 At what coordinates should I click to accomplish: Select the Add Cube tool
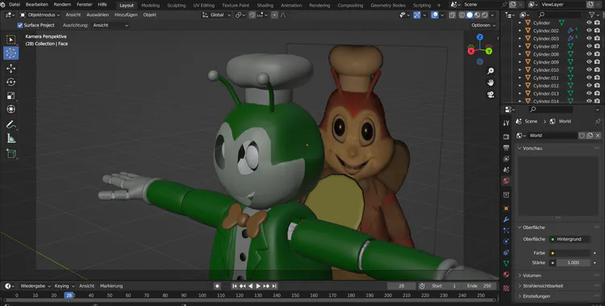pyautogui.click(x=10, y=153)
